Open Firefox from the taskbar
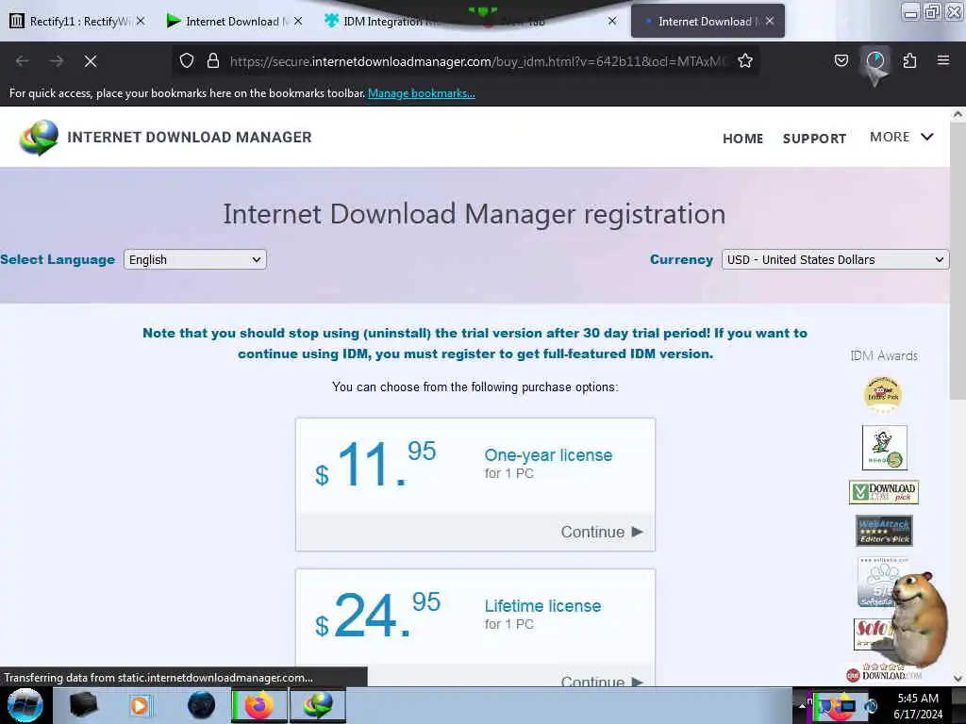 (x=259, y=705)
